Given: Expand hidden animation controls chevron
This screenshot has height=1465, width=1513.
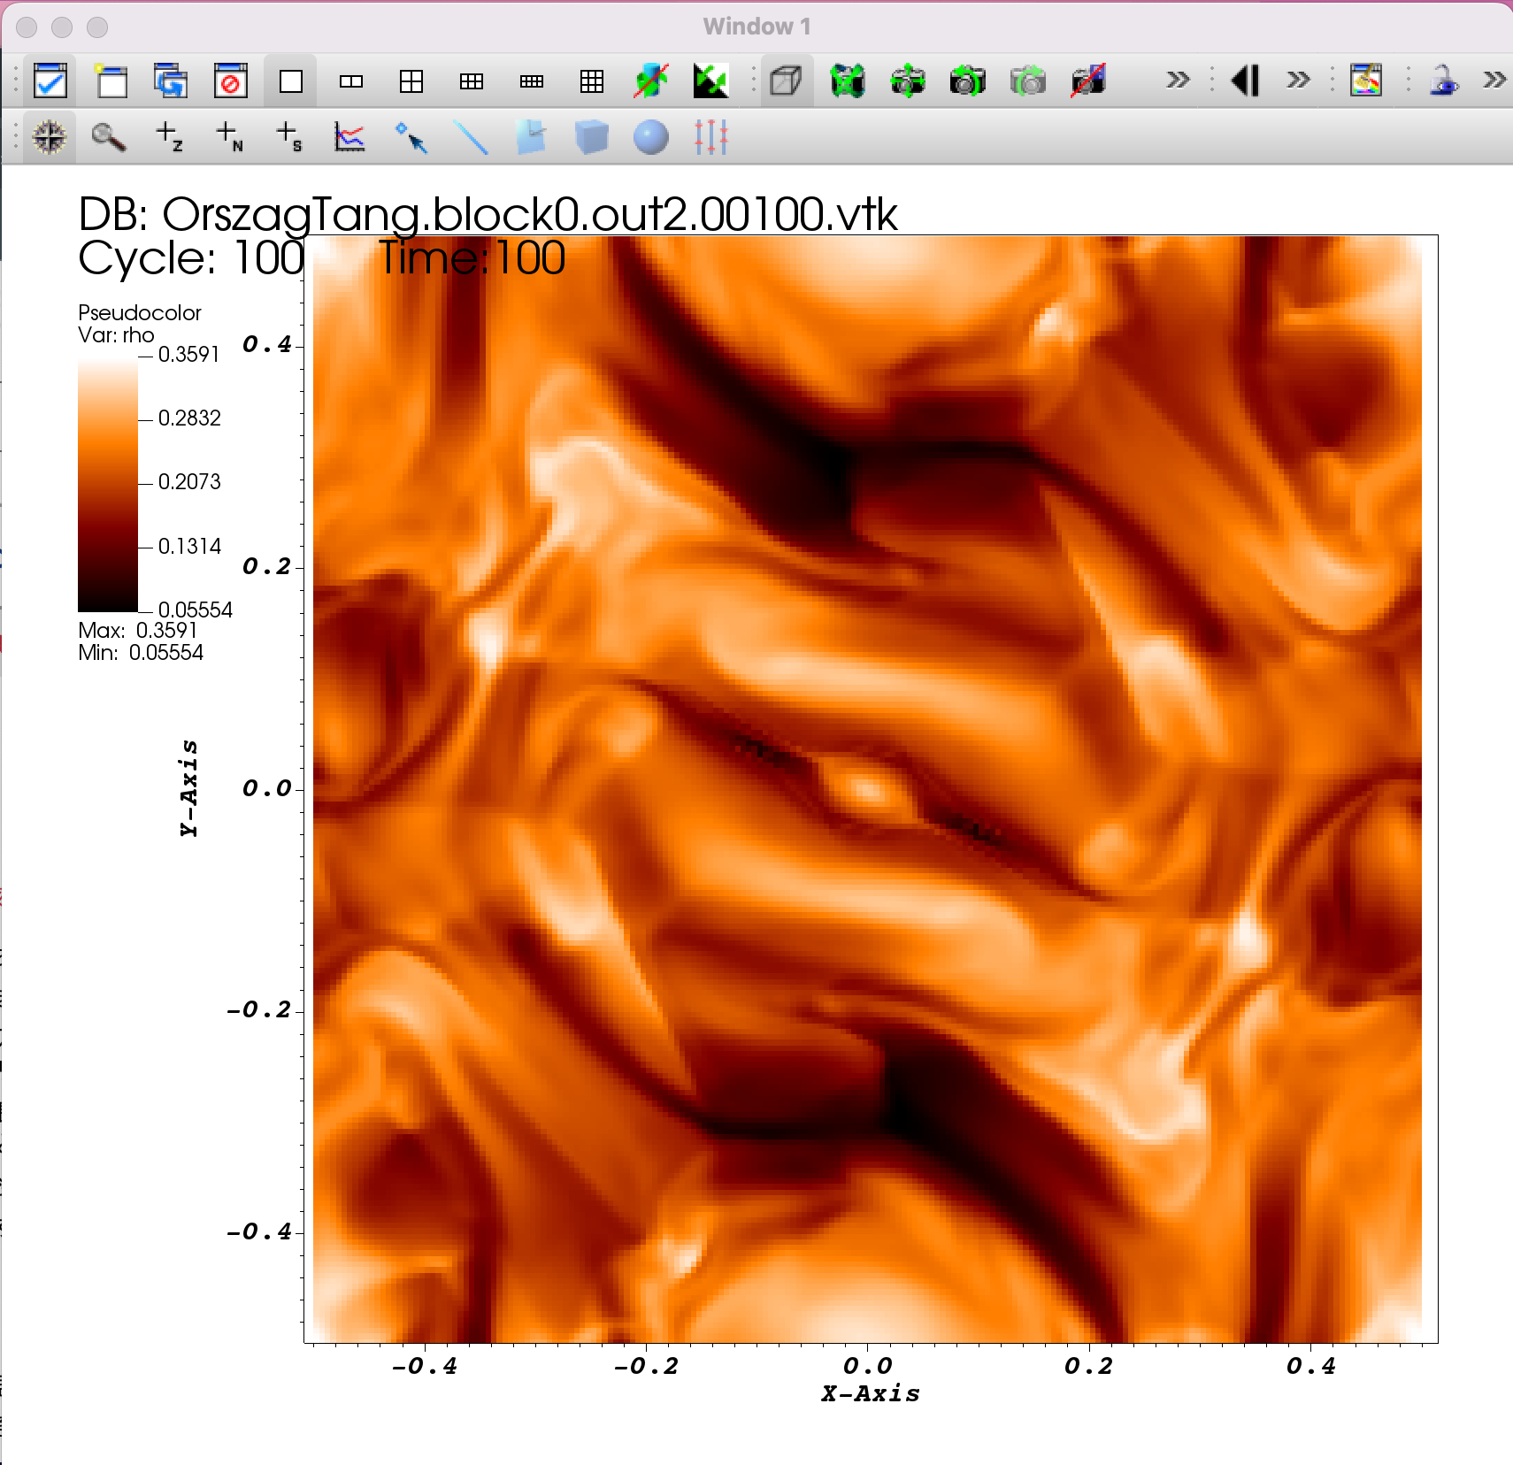Looking at the screenshot, I should [1298, 81].
